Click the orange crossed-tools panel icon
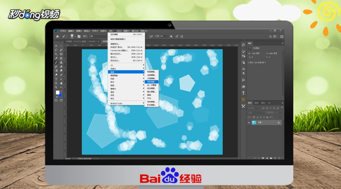Image resolution: width=341 pixels, height=189 pixels. click(x=244, y=100)
